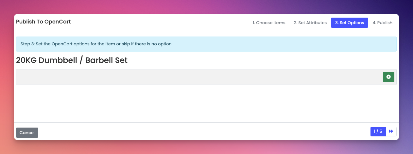The width and height of the screenshot is (413, 154).
Task: Click the word 'skip' in the instruction banner
Action: pyautogui.click(x=126, y=44)
